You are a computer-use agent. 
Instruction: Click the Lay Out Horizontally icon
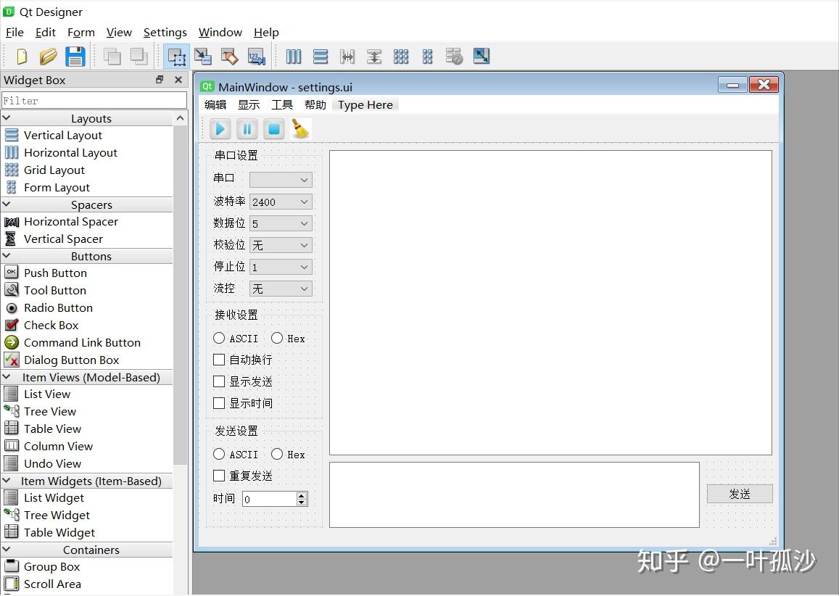pos(294,56)
